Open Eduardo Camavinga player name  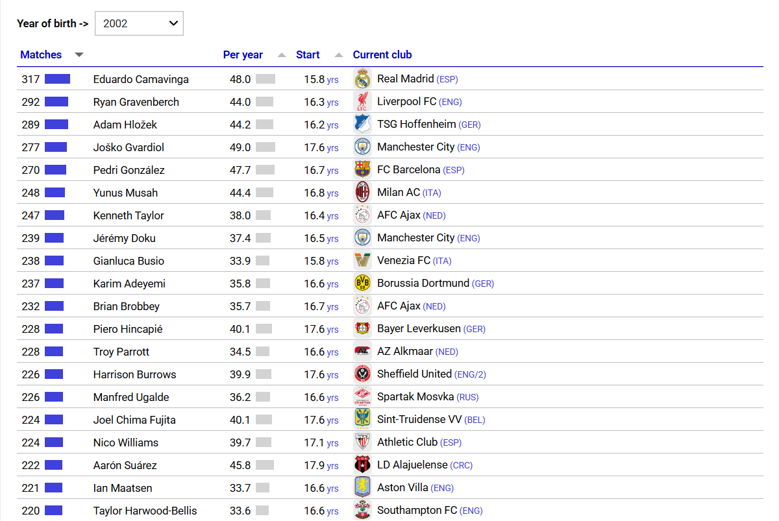[141, 79]
